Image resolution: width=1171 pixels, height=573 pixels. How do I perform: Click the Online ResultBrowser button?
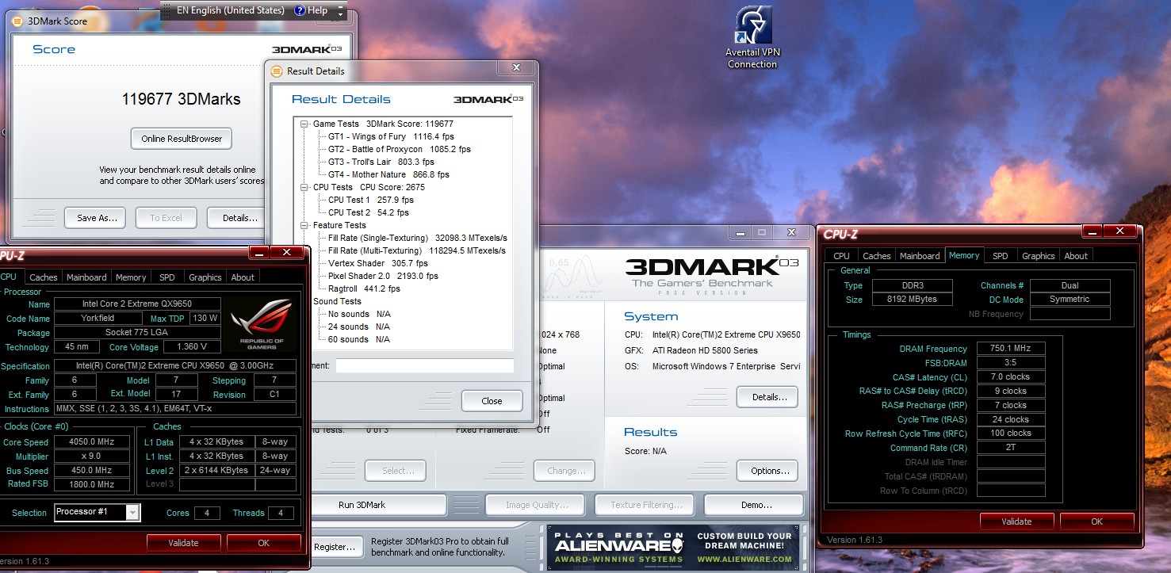[x=182, y=139]
